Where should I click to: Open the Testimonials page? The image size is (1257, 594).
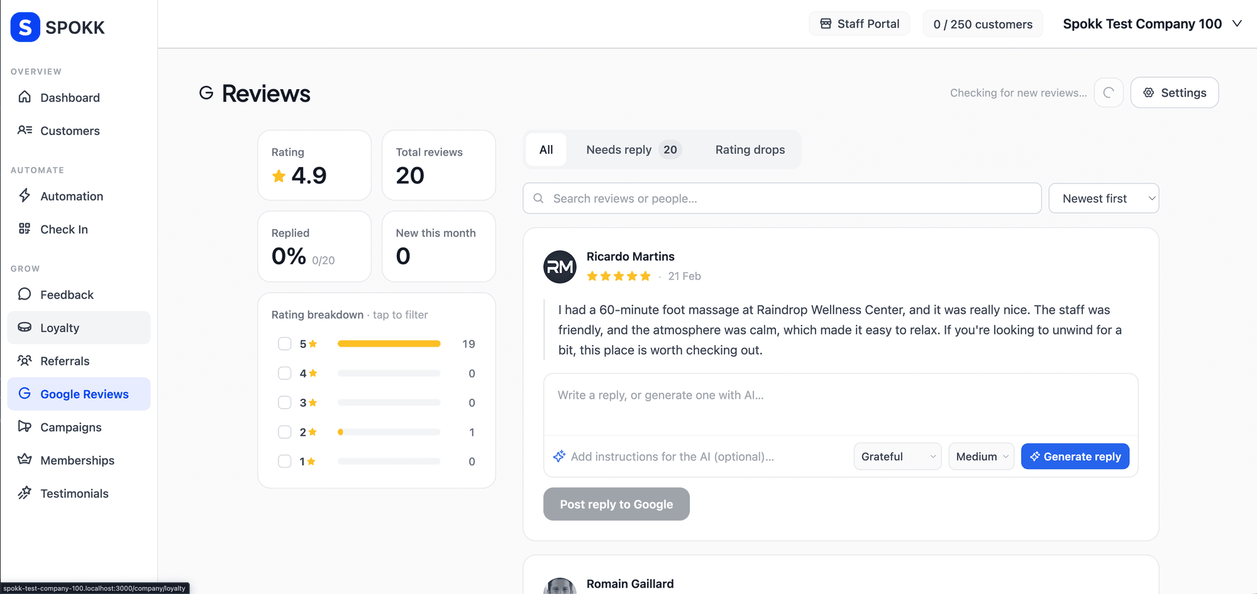(79, 494)
